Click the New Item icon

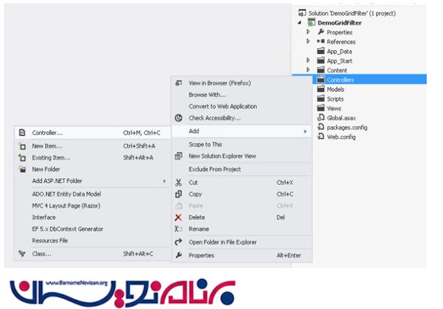point(22,146)
